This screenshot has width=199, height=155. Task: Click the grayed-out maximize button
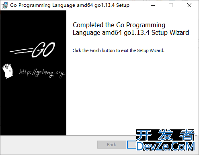171,5
